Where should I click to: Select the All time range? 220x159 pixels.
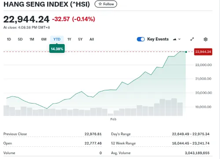tap(92, 39)
